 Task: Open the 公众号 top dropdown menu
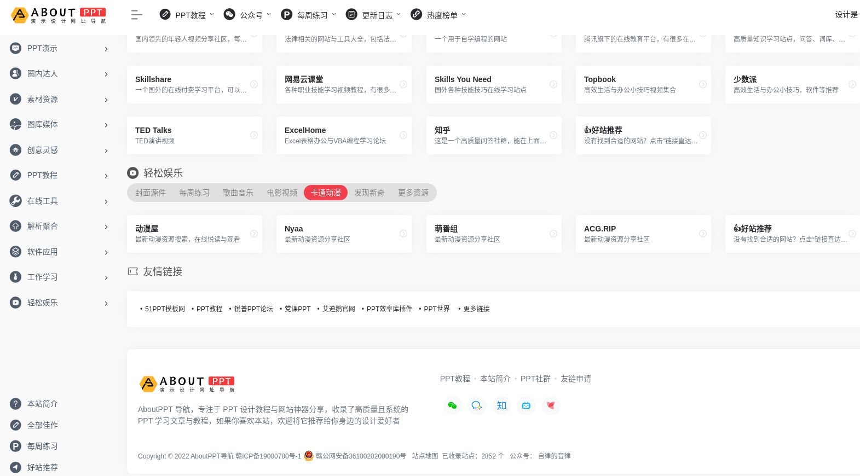click(x=247, y=15)
